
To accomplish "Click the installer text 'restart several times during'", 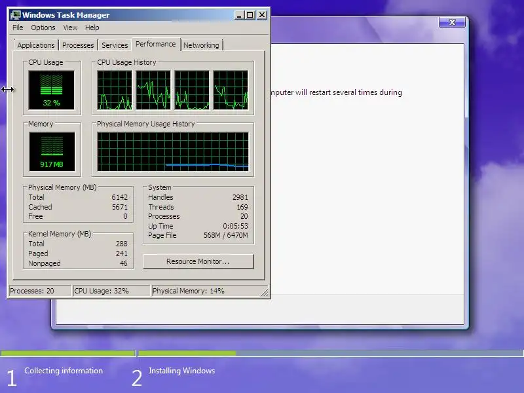I will (x=356, y=92).
